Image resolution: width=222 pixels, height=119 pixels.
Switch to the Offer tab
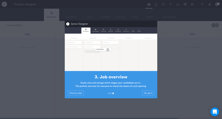135,15
